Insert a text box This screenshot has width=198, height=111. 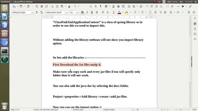pos(123,6)
